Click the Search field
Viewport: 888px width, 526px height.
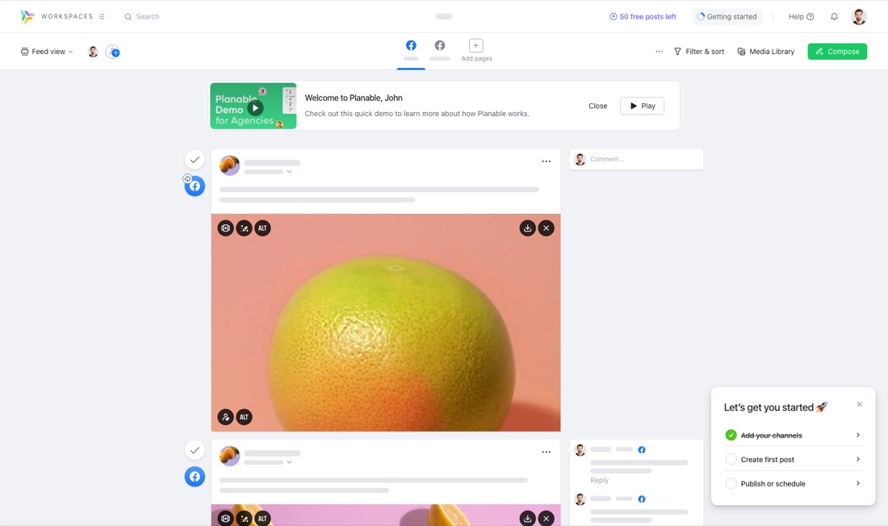[142, 17]
